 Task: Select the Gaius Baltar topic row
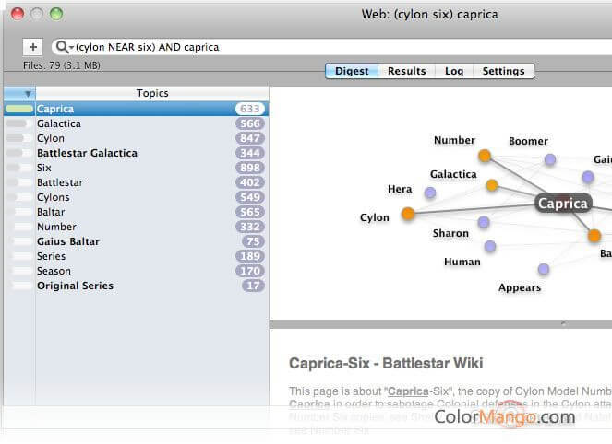(137, 241)
